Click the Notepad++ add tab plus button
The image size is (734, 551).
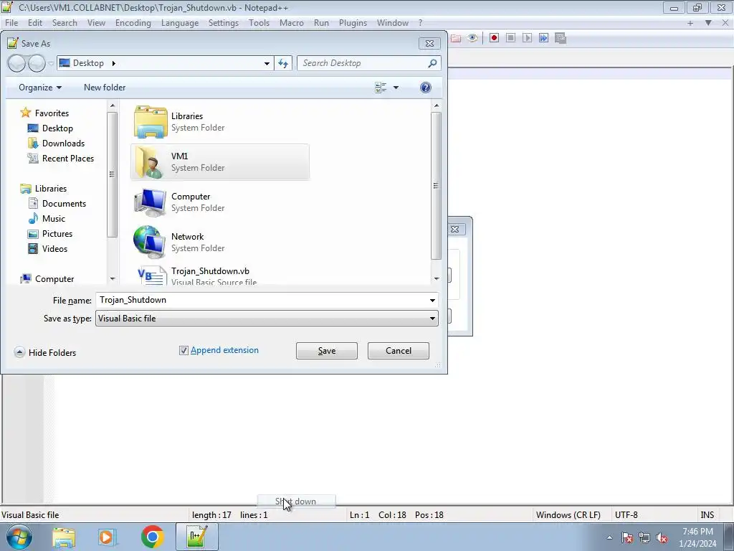(x=690, y=23)
